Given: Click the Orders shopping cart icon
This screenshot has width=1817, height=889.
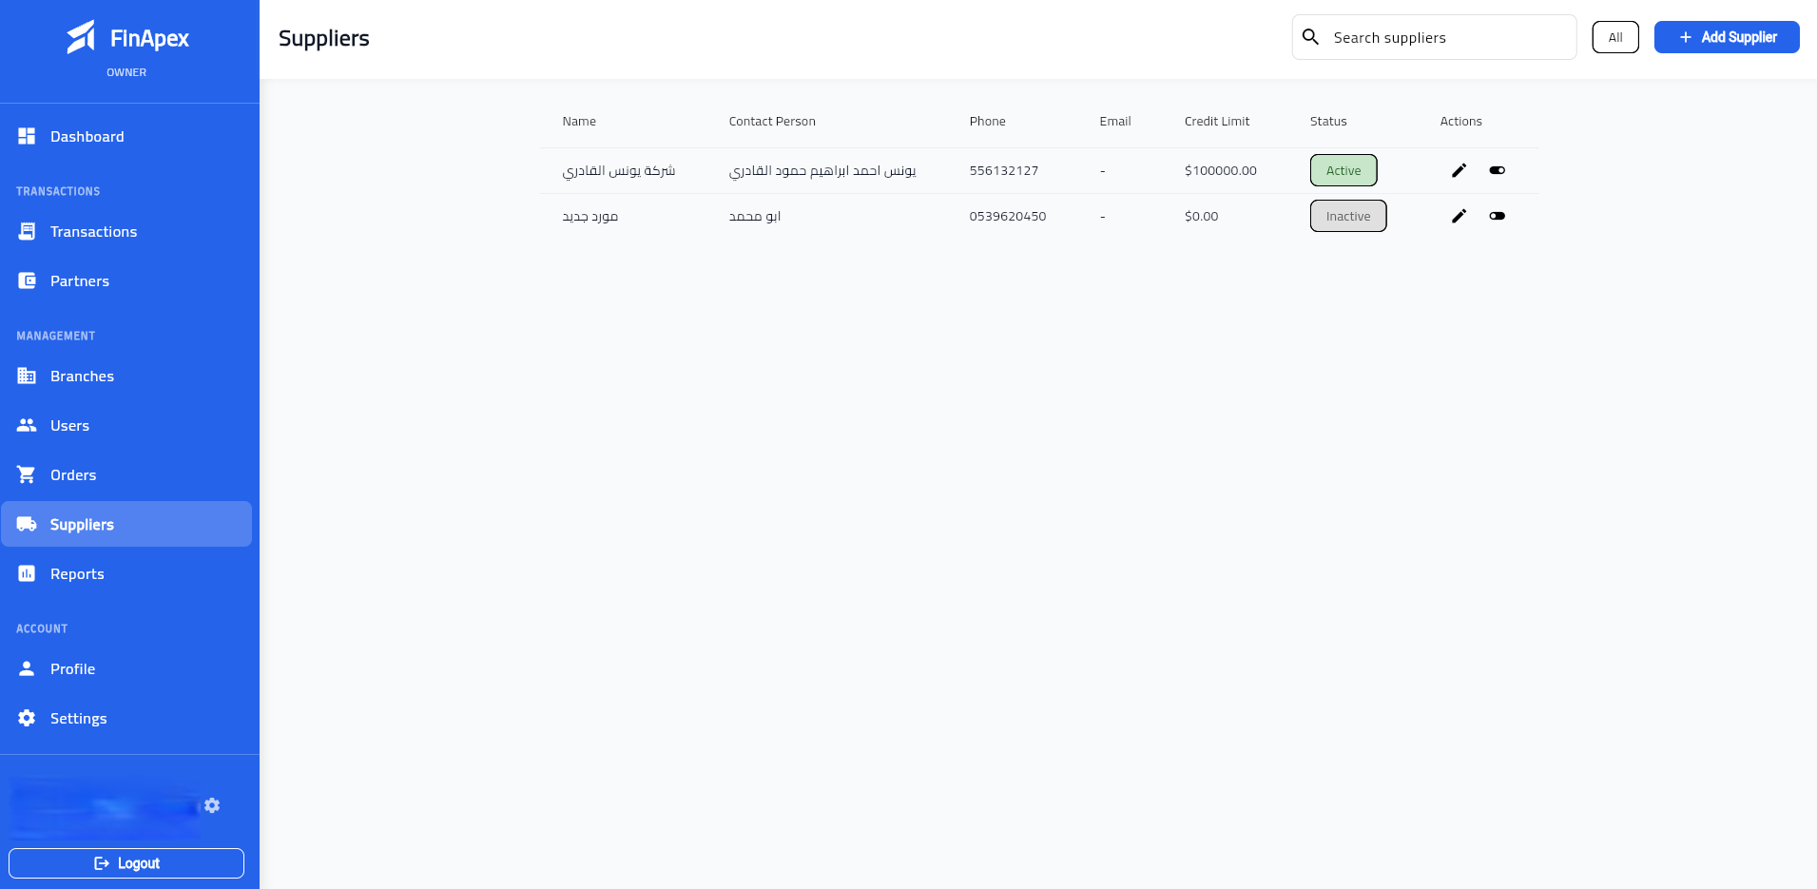Looking at the screenshot, I should [x=27, y=474].
